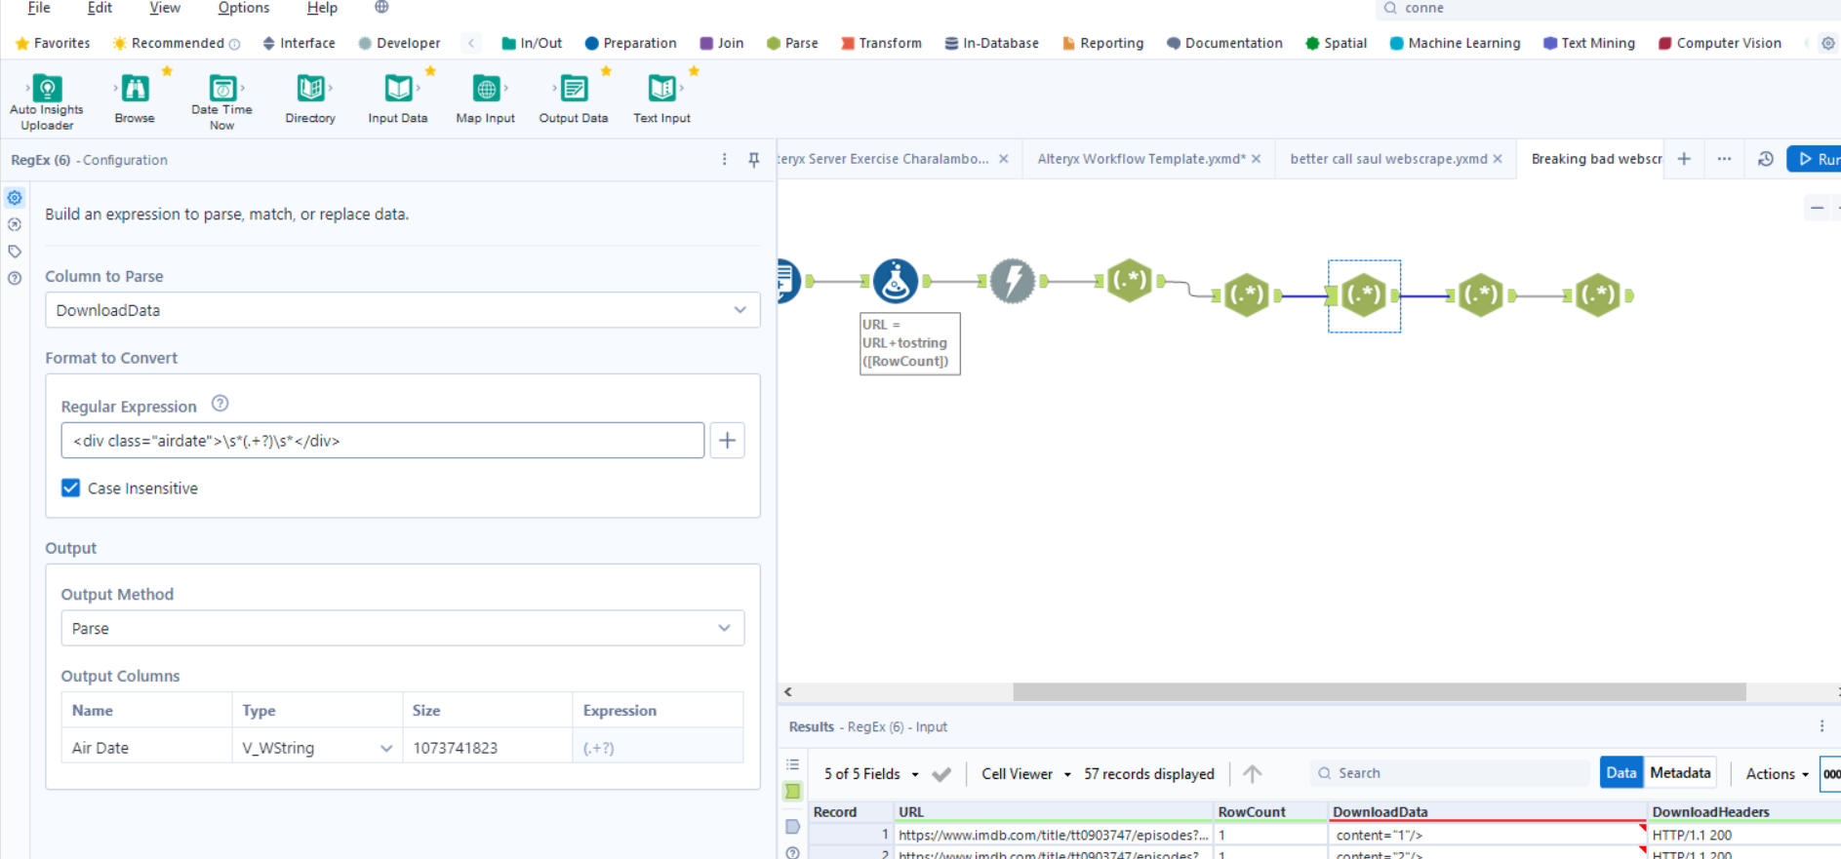This screenshot has width=1841, height=859.
Task: Select the last RegEx node in workflow
Action: pos(1598,295)
